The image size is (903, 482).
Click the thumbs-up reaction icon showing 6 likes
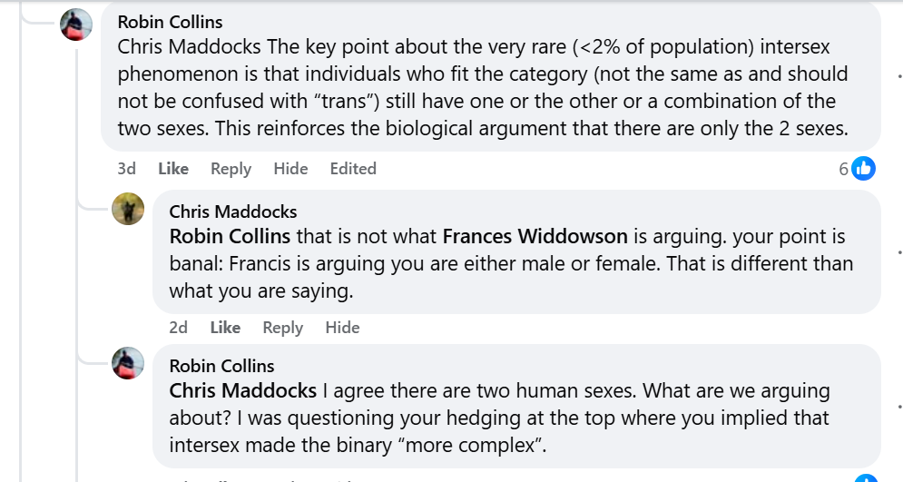863,168
